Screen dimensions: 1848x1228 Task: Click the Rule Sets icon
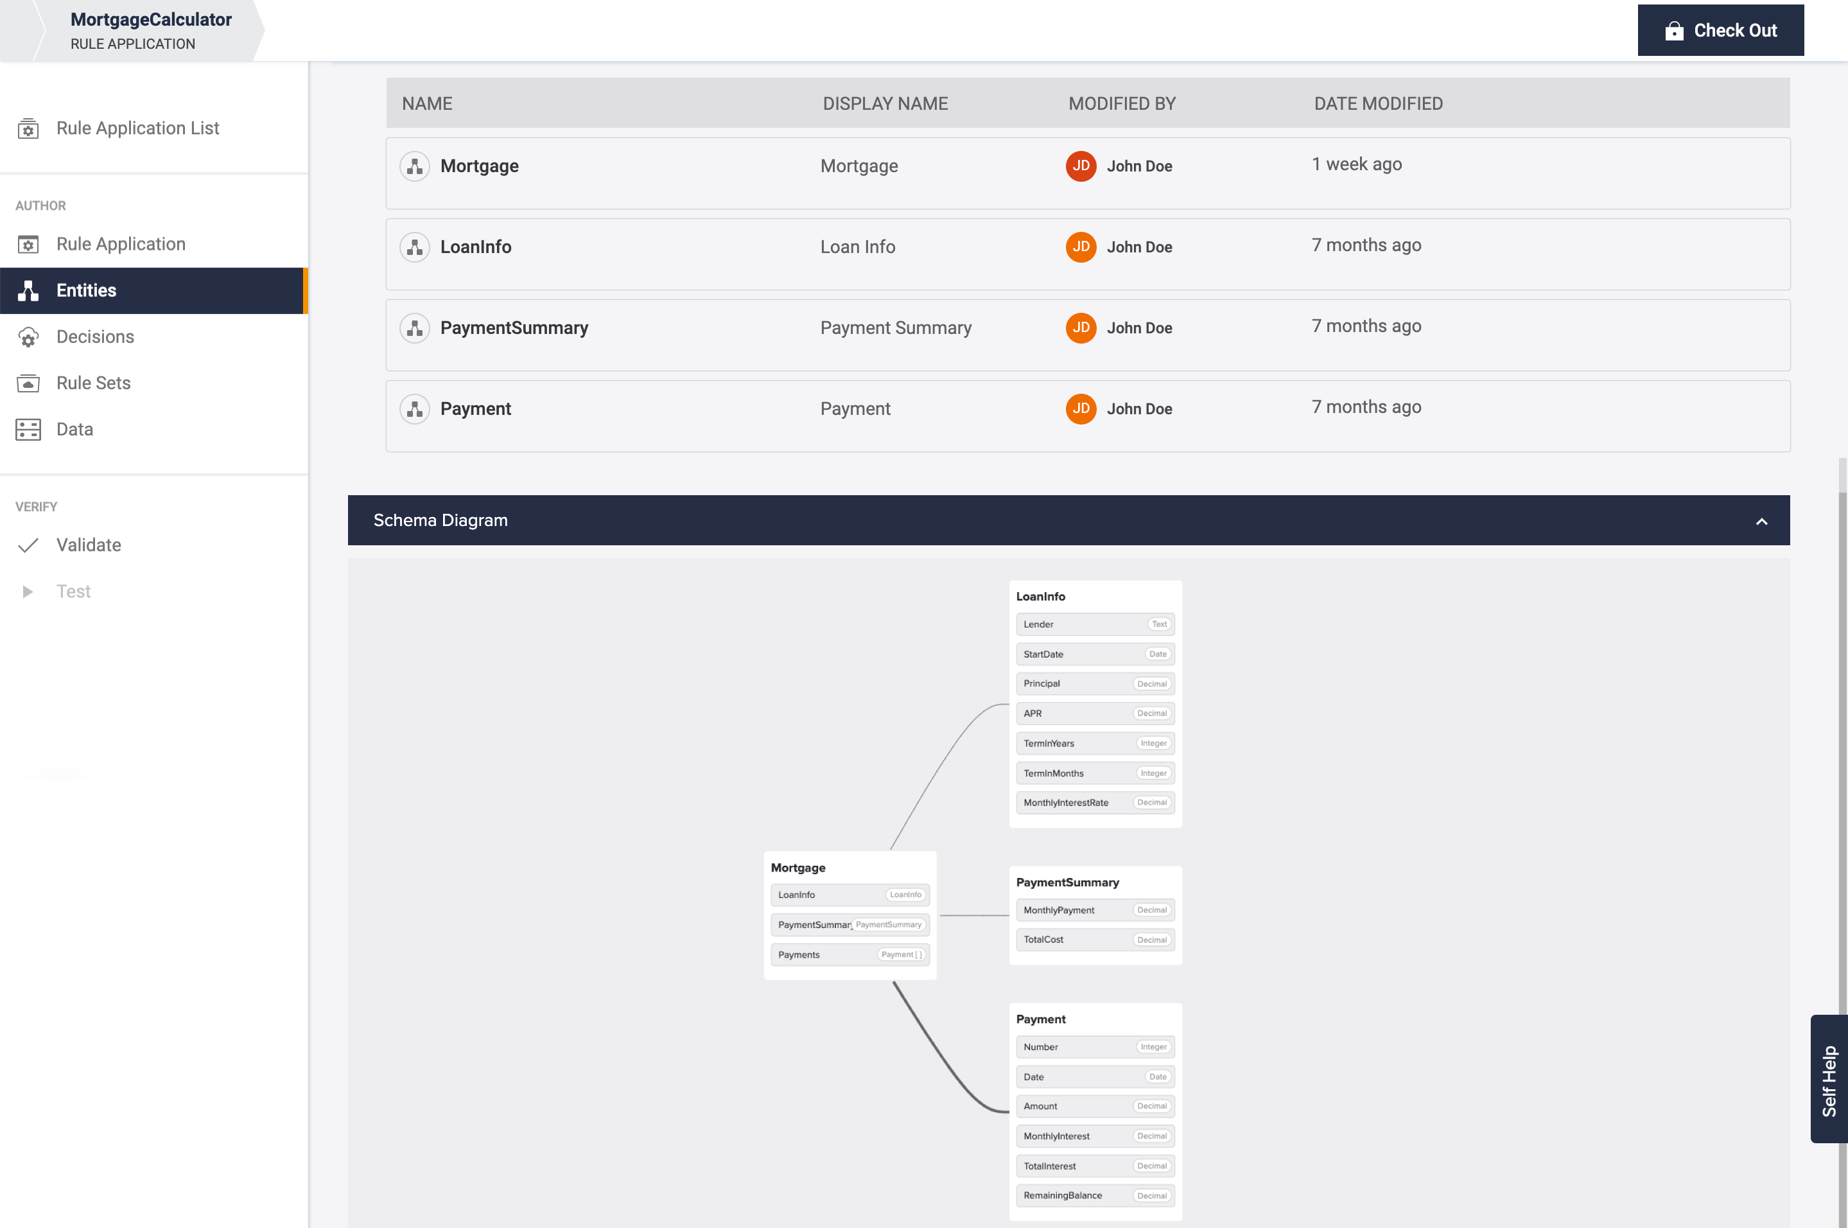(x=28, y=383)
